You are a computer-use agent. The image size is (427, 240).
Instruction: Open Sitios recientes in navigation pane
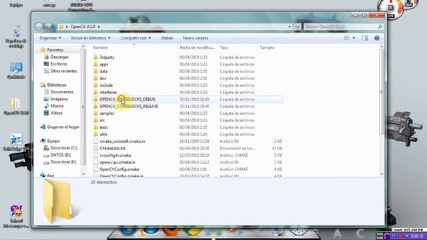63,71
